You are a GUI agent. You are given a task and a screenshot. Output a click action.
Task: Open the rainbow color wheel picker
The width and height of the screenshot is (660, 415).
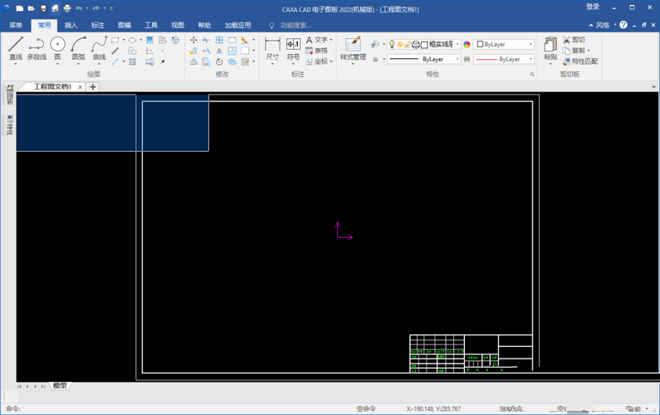(x=467, y=44)
